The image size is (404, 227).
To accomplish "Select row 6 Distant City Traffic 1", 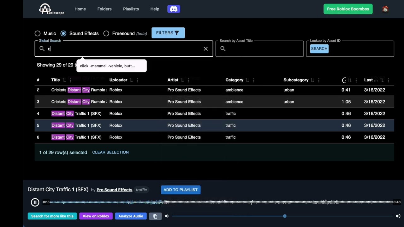I will (x=214, y=137).
